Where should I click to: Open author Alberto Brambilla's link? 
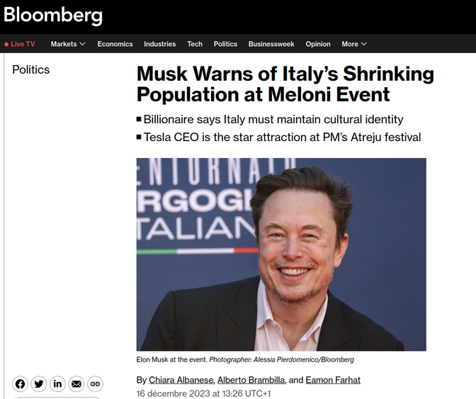(x=251, y=380)
